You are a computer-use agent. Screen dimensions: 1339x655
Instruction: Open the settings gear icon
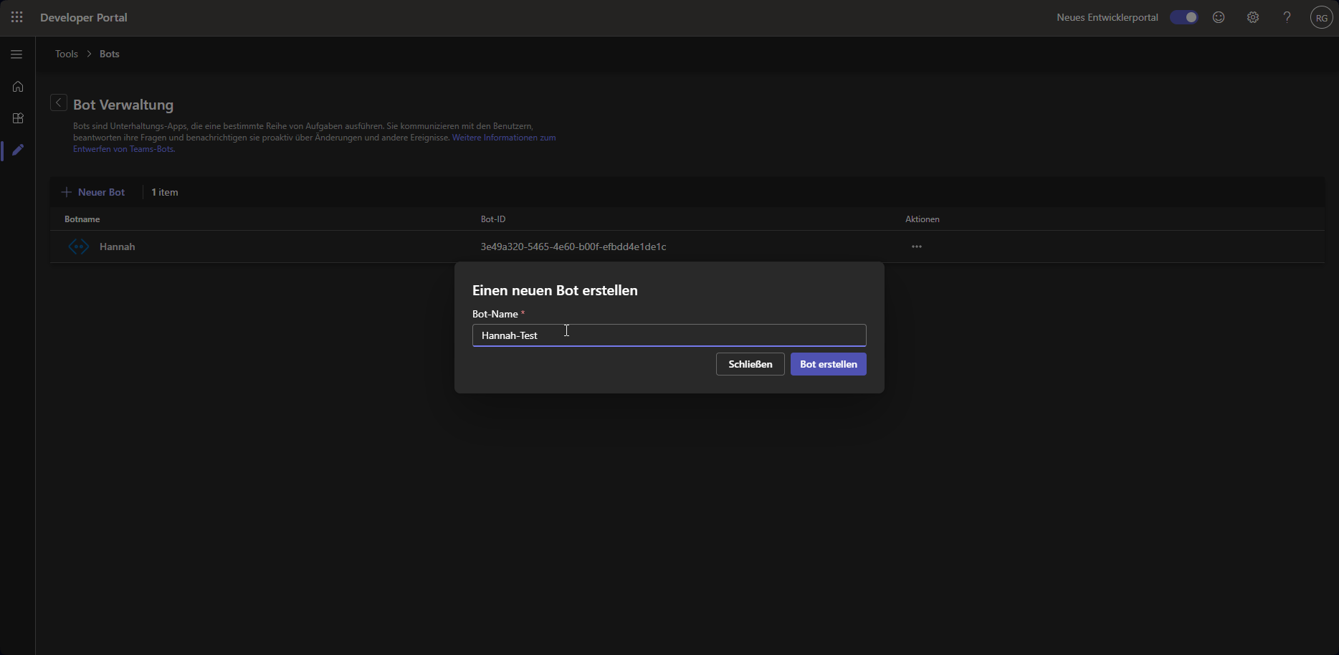[x=1253, y=17]
